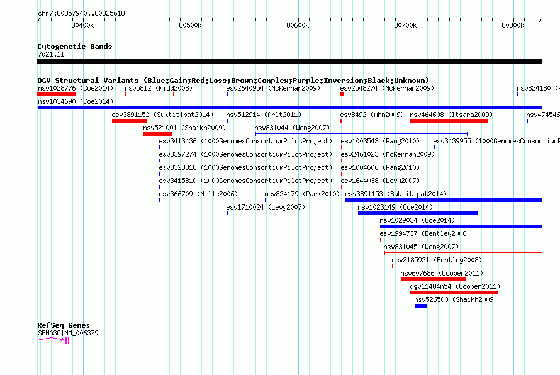560x375 pixels.
Task: Open esv1003543 (Pang2010) variant label
Action: [380, 141]
